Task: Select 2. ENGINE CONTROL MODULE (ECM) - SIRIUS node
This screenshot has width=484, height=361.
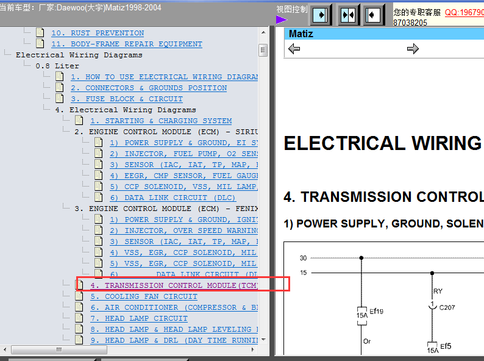Action: pos(166,132)
